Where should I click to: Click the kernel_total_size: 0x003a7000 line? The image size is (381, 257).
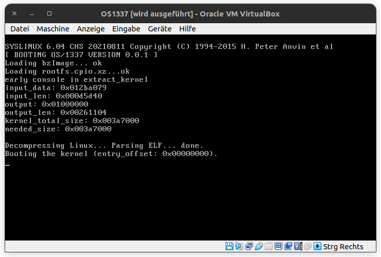(x=72, y=121)
